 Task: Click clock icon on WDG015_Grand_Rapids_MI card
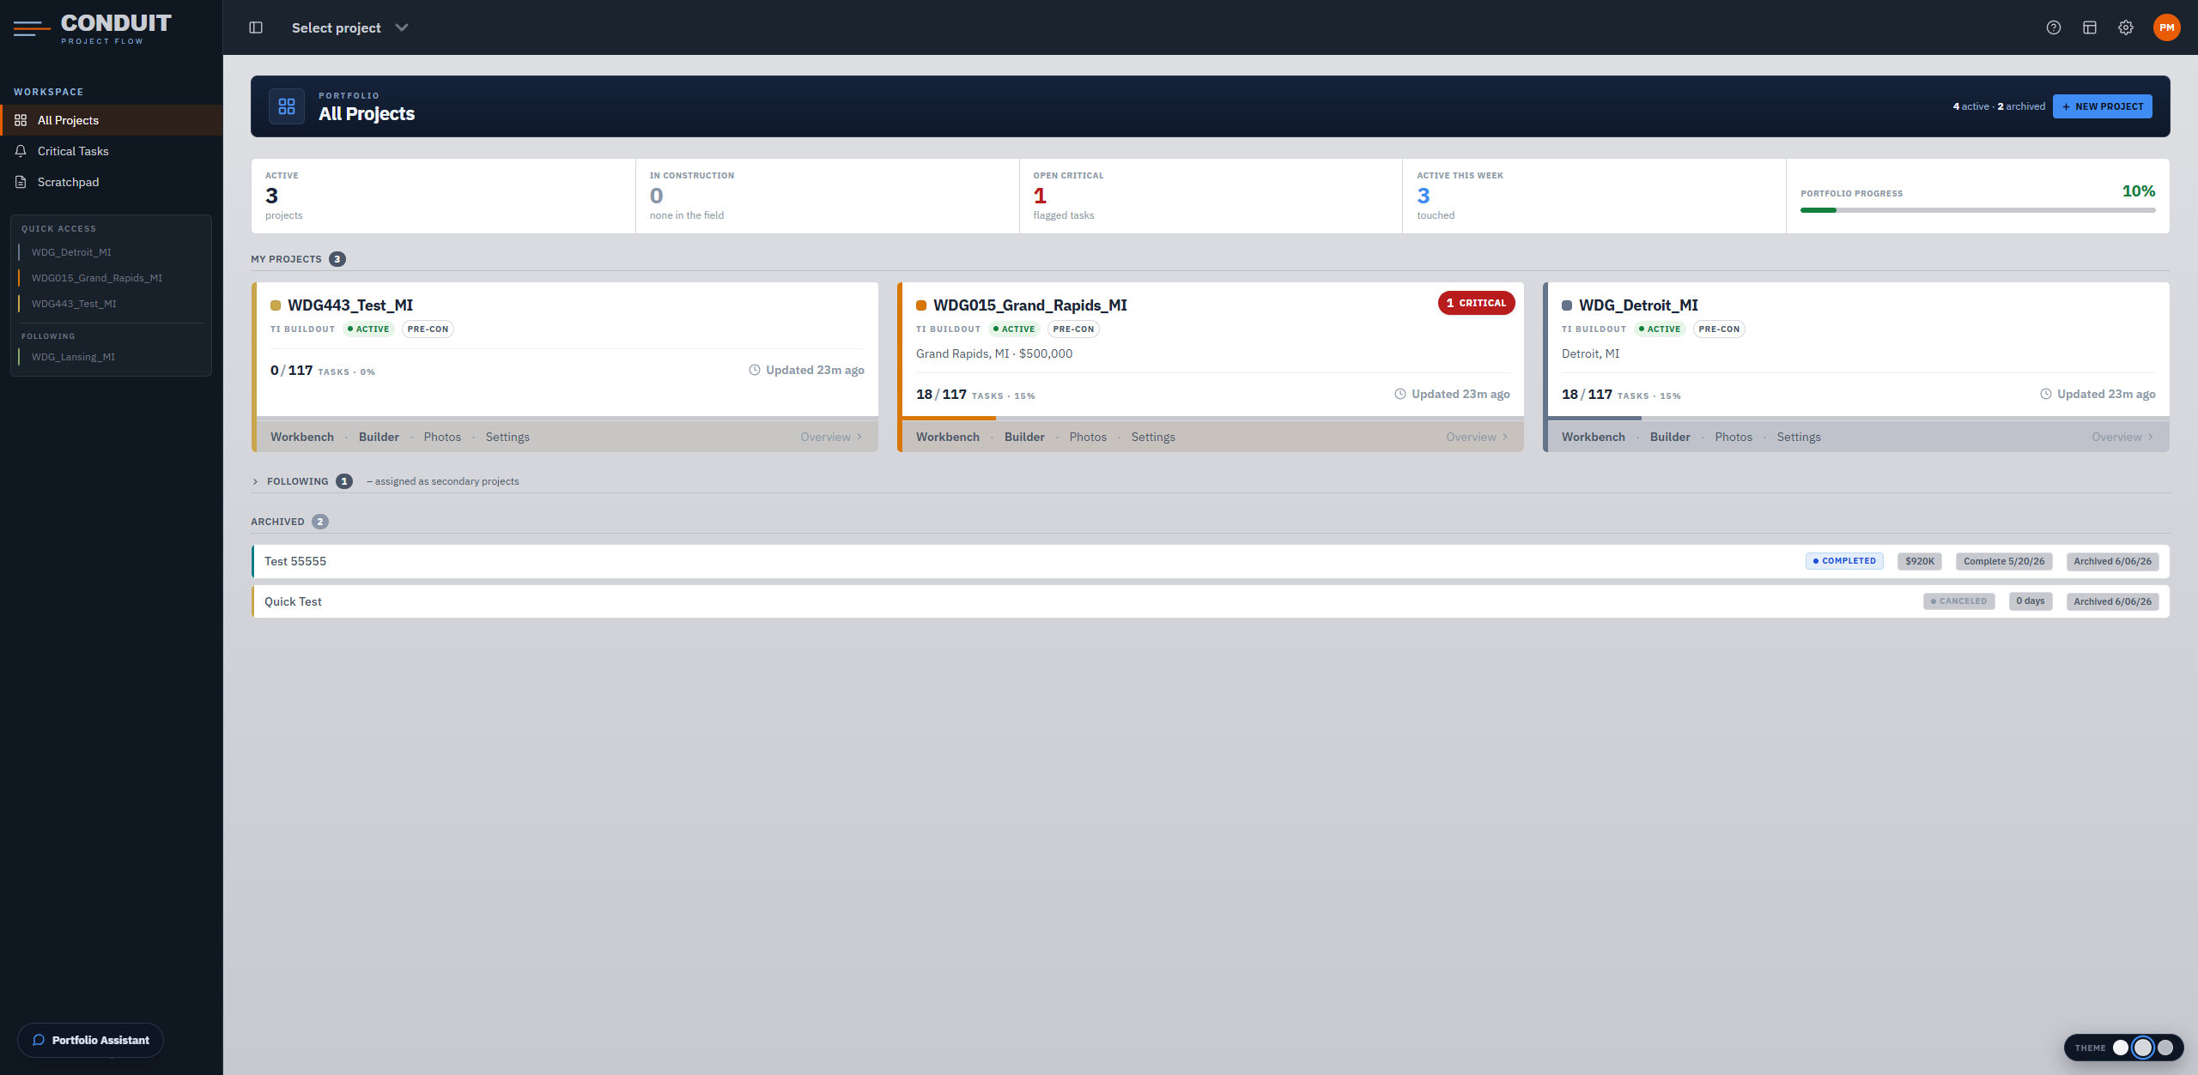point(1400,394)
